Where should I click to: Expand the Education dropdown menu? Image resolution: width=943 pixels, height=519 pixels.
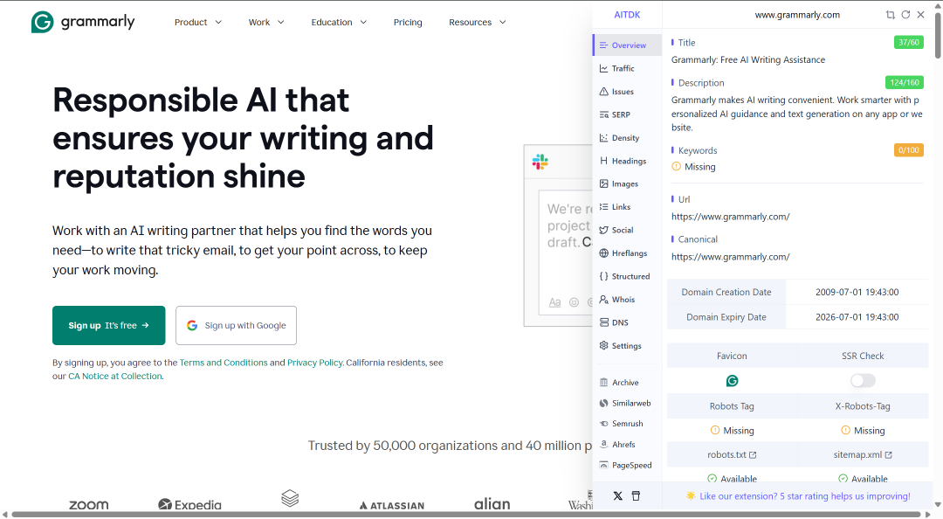(x=339, y=22)
